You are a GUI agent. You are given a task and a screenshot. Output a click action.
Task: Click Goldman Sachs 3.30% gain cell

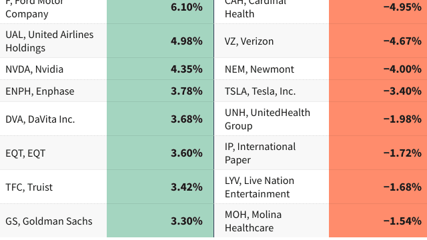point(160,221)
